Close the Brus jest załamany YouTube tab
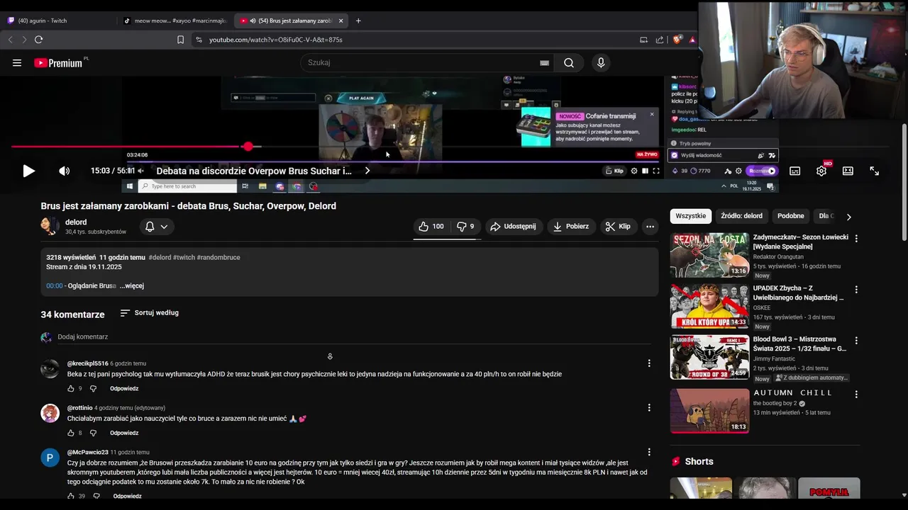Screen dimensions: 908x510 pyautogui.click(x=340, y=21)
